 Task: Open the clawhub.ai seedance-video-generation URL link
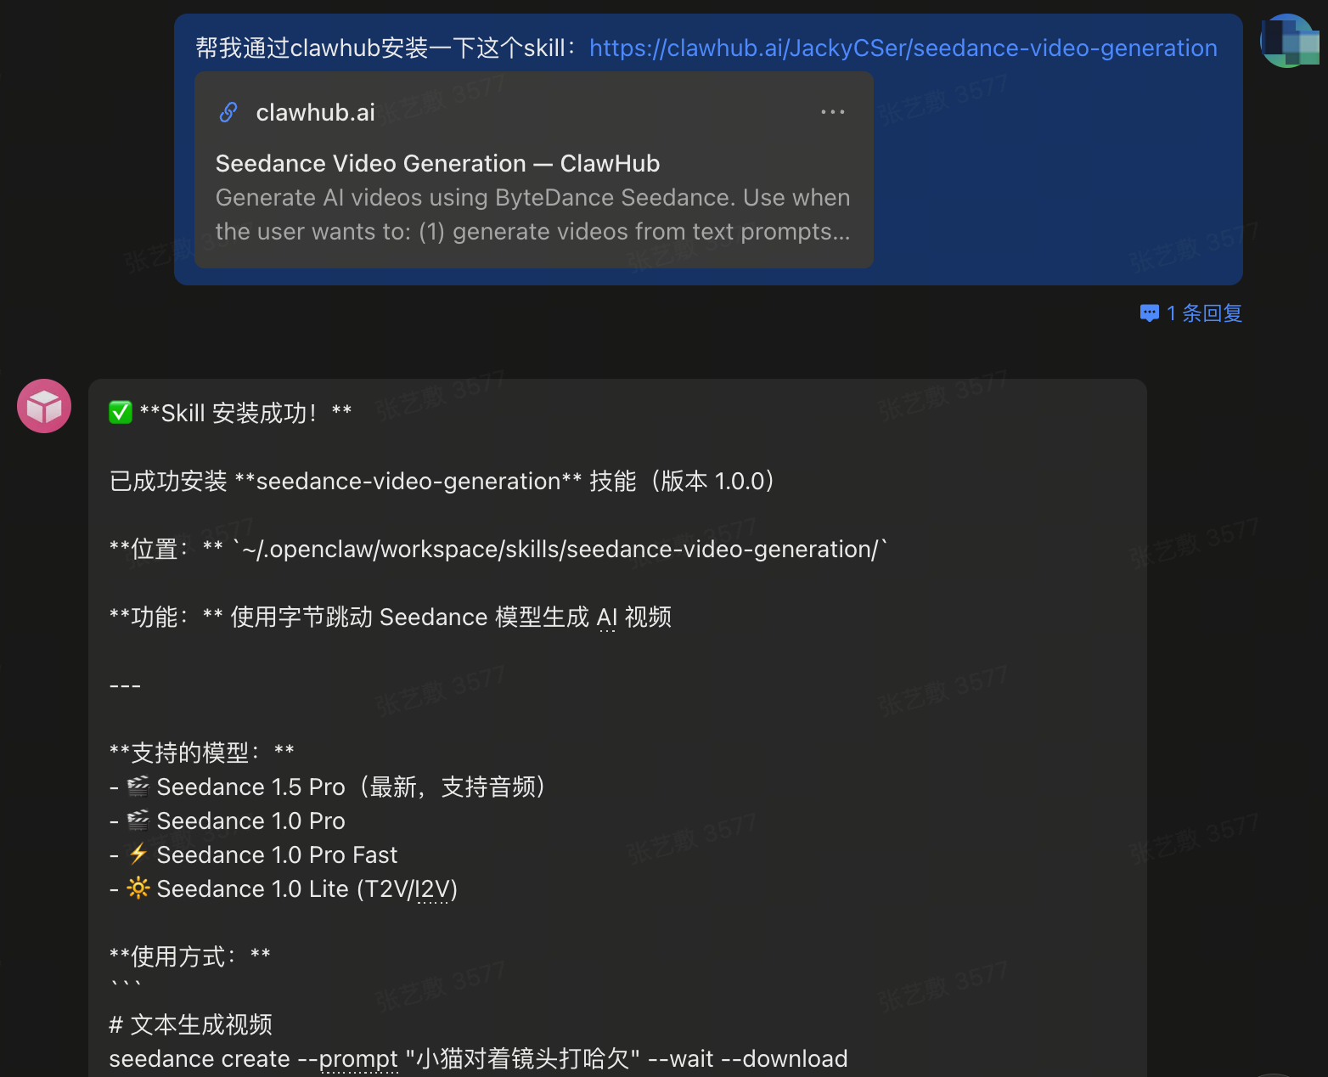(905, 48)
